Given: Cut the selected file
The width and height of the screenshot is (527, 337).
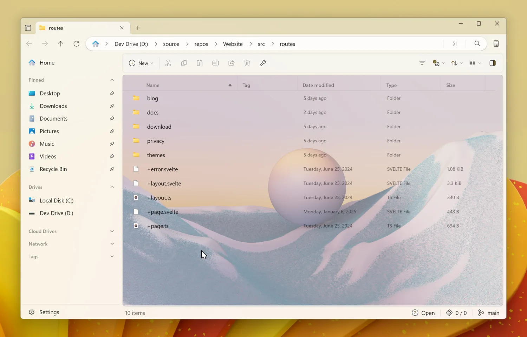Looking at the screenshot, I should (168, 63).
